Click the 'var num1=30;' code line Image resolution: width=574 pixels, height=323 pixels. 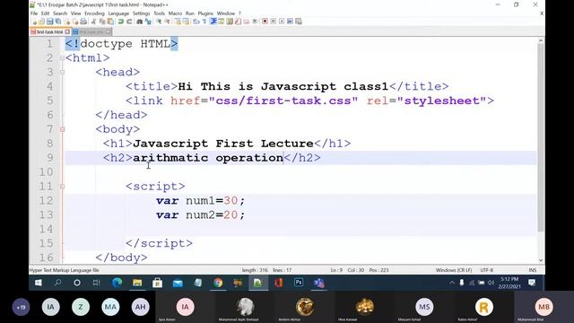point(201,201)
